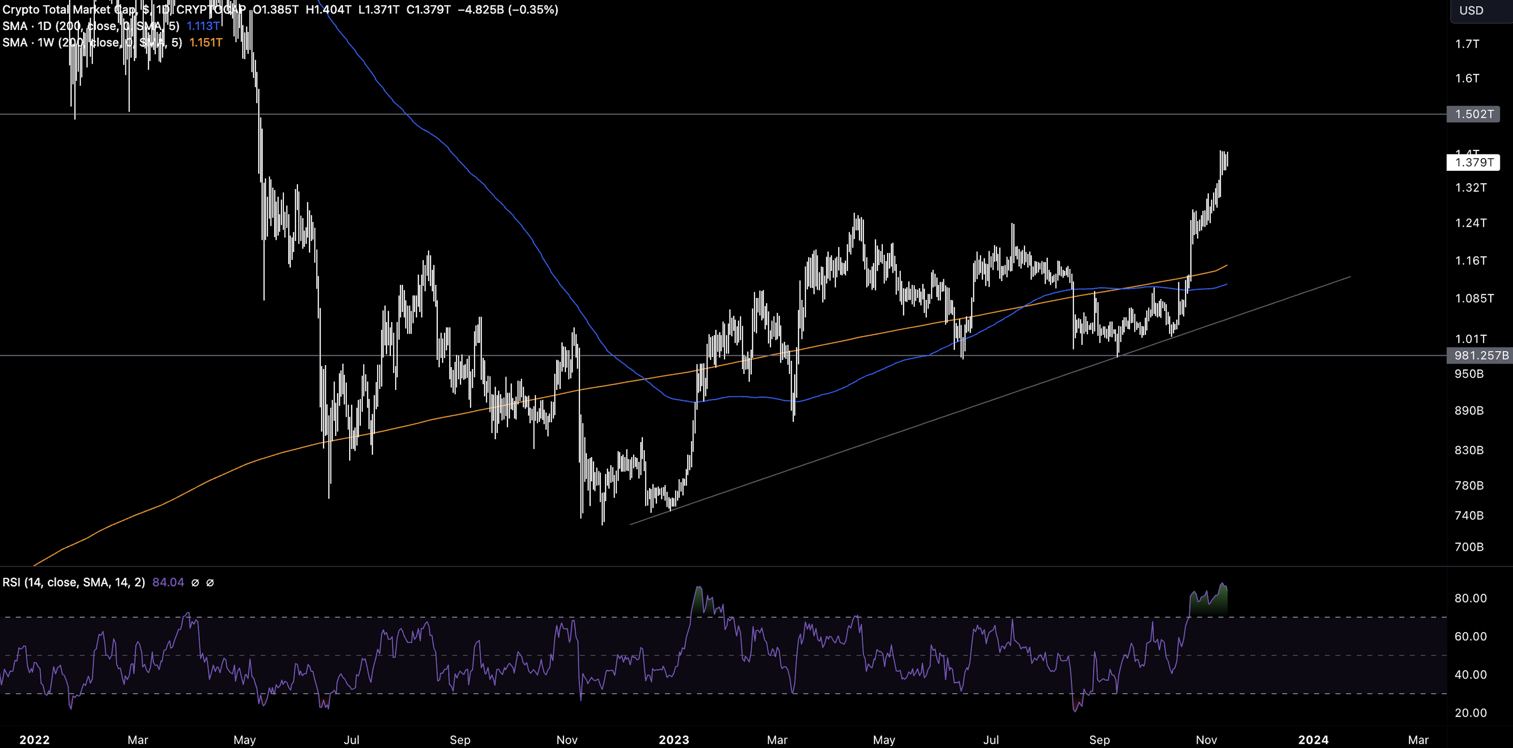Click the 2022 label on time axis
1513x748 pixels.
tap(34, 739)
